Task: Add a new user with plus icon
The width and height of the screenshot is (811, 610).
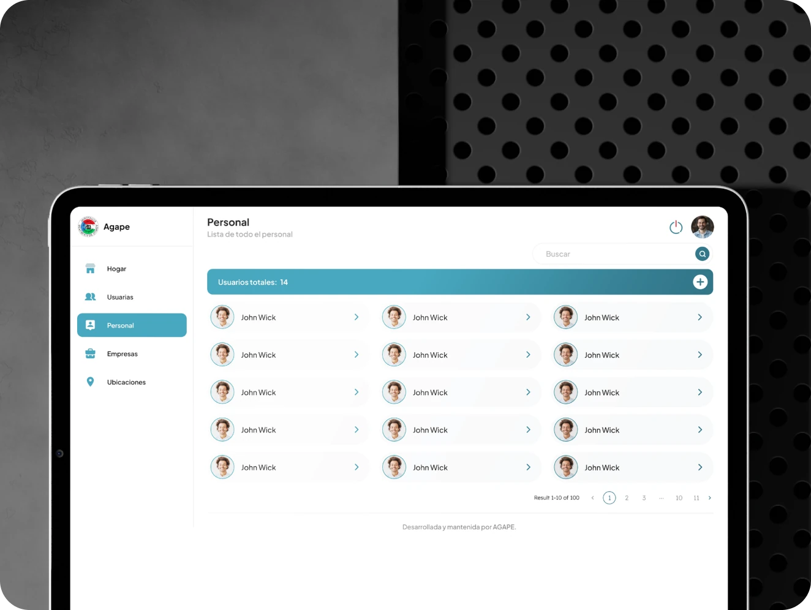Action: [x=700, y=282]
